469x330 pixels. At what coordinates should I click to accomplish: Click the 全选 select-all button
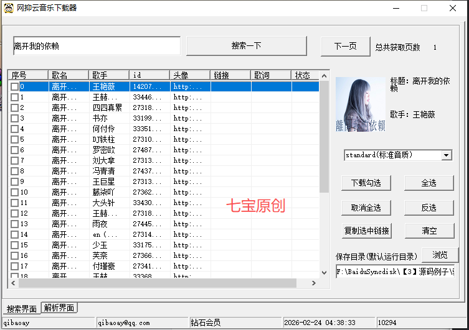click(x=429, y=183)
